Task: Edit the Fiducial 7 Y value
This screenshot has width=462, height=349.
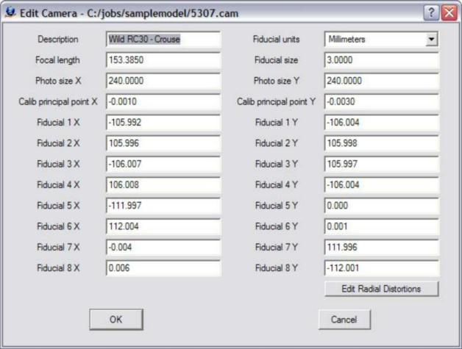Action: click(380, 248)
